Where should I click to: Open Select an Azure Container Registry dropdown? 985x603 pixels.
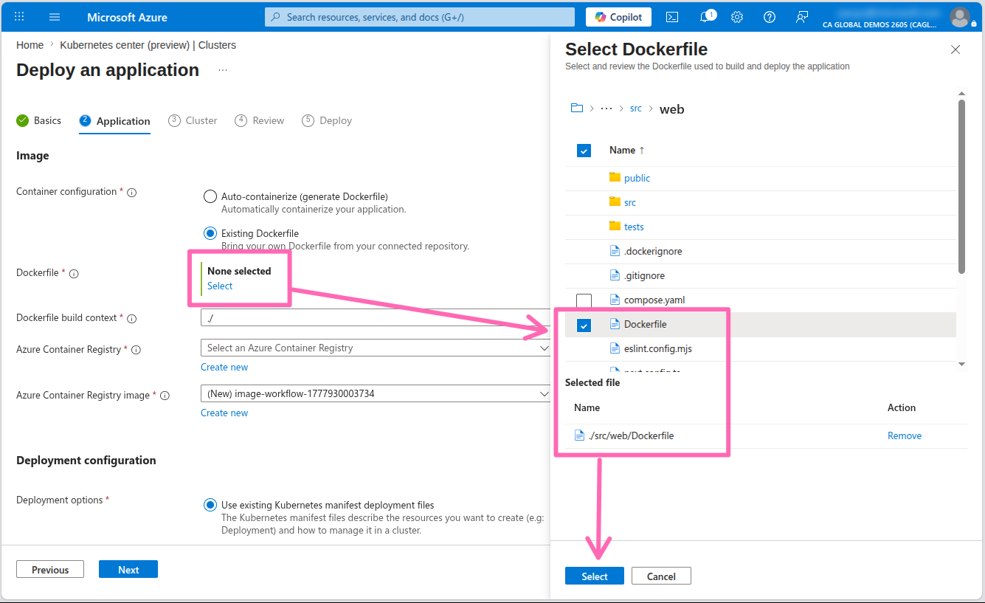click(376, 348)
